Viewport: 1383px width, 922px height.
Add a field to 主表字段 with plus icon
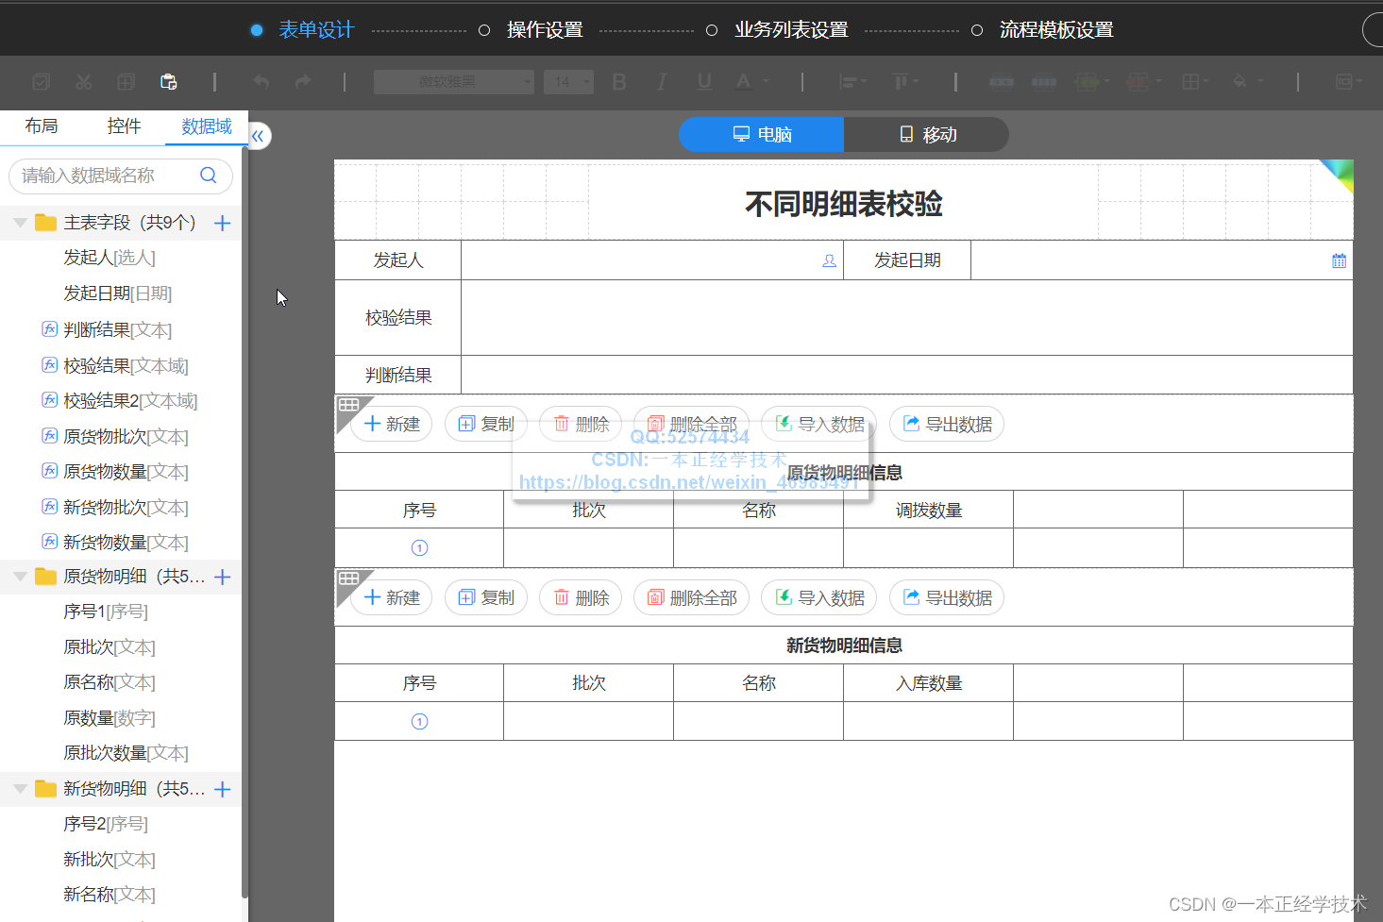coord(223,223)
